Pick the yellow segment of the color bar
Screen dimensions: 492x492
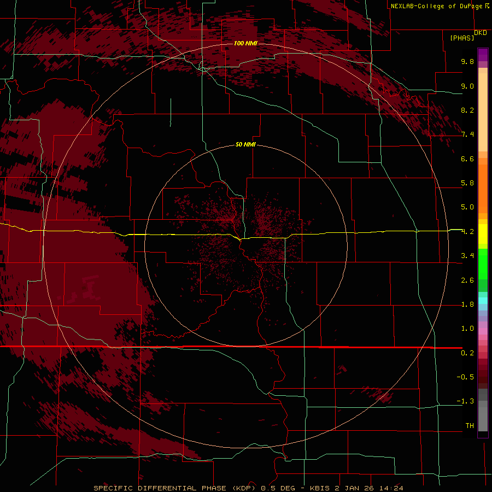click(x=483, y=234)
